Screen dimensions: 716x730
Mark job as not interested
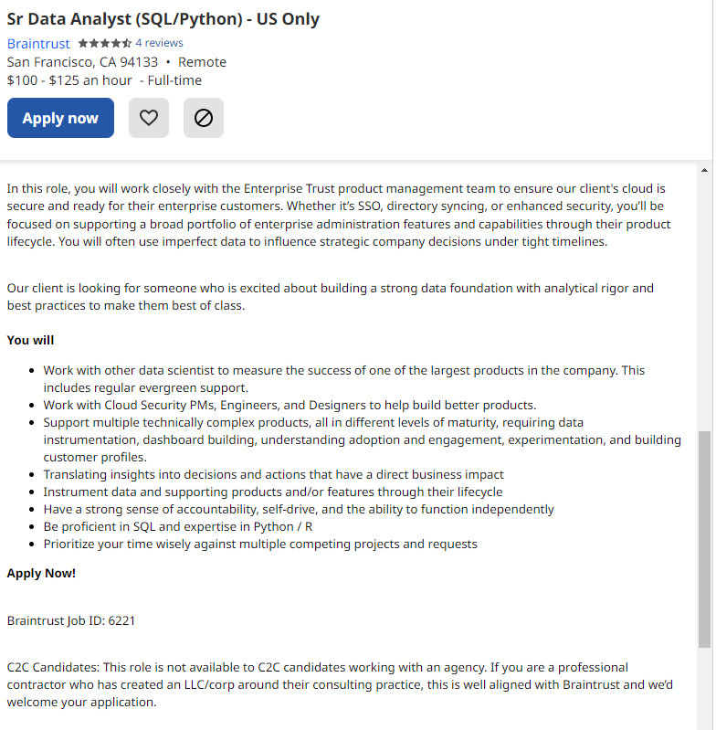tap(204, 118)
